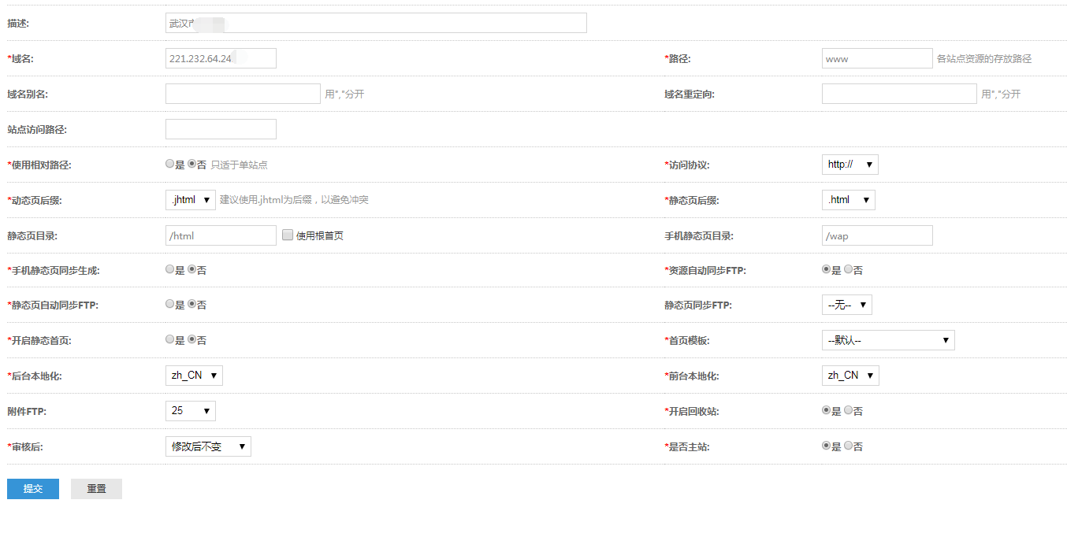This screenshot has height=548, width=1067.
Task: Select 是 for 静态页自动同步FTP
Action: pos(169,304)
